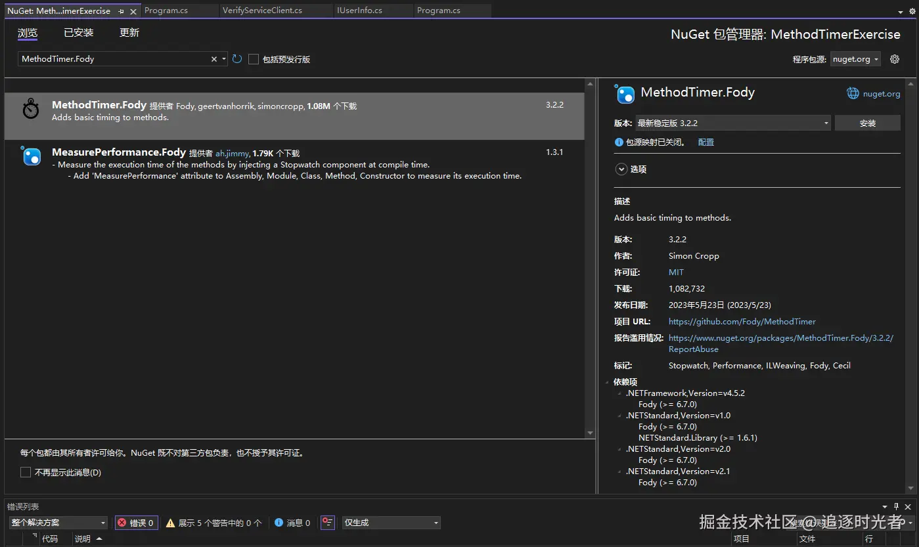
Task: Switch to the 已安装 tab
Action: tap(79, 33)
